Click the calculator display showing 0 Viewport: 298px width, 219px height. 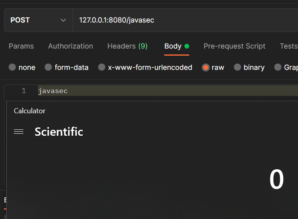tap(276, 180)
